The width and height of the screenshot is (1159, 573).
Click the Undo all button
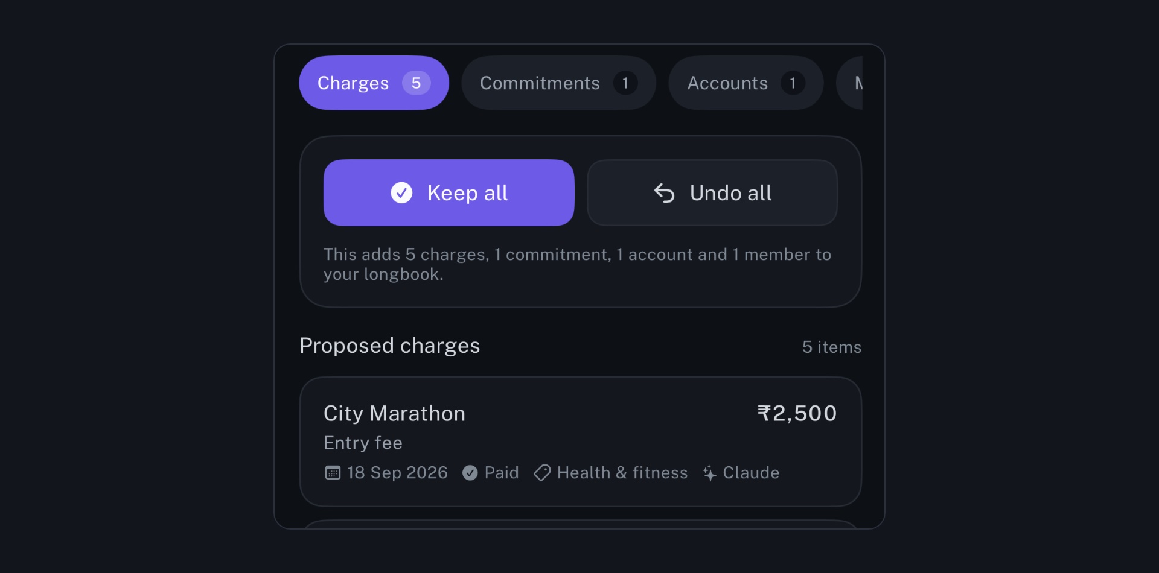(x=712, y=193)
